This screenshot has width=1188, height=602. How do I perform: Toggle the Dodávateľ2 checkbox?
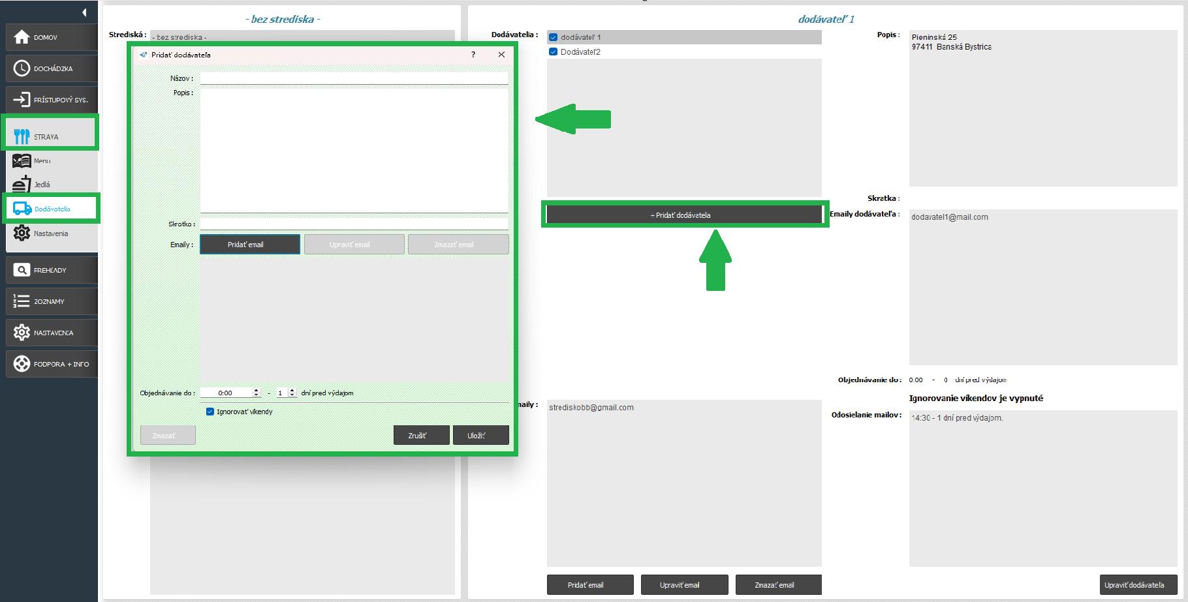click(554, 52)
